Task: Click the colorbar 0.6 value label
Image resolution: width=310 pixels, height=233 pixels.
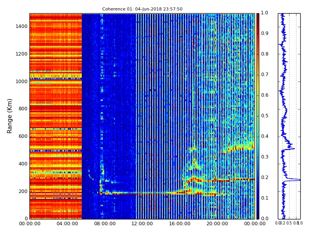Action: pos(265,95)
